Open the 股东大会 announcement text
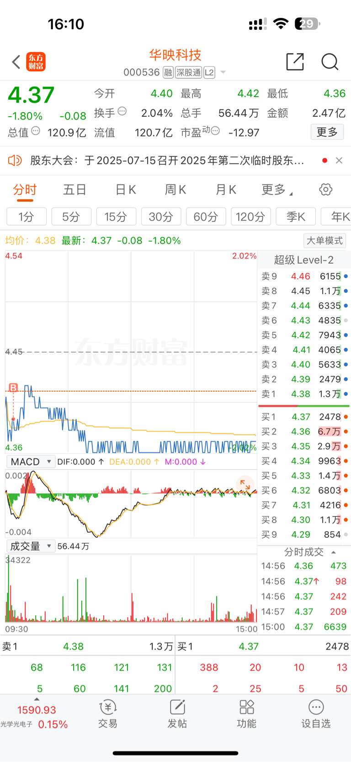This screenshot has width=351, height=762. tap(167, 160)
